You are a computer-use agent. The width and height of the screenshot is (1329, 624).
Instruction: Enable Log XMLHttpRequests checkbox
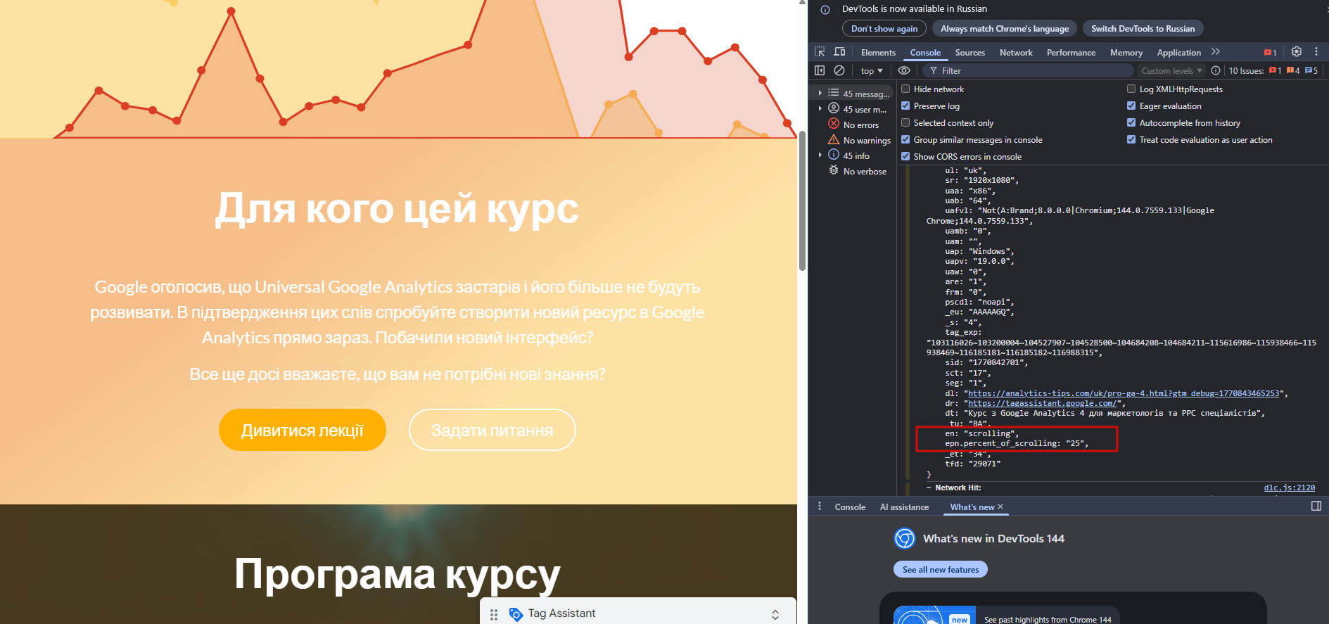[x=1131, y=89]
